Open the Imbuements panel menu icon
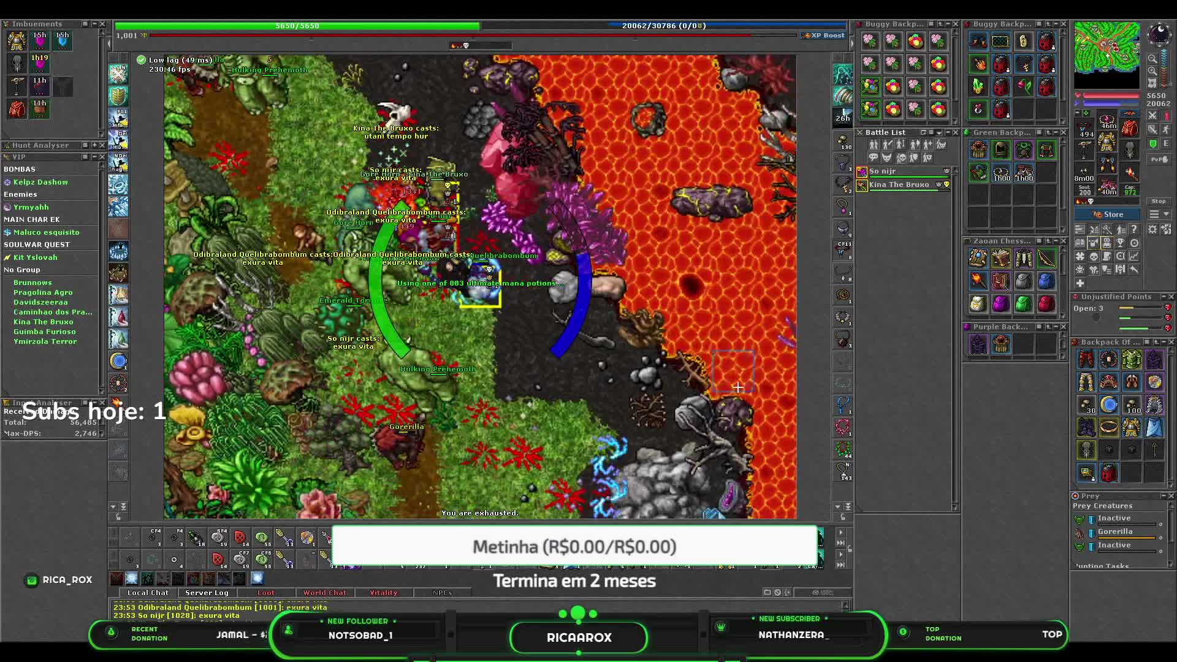 click(85, 24)
